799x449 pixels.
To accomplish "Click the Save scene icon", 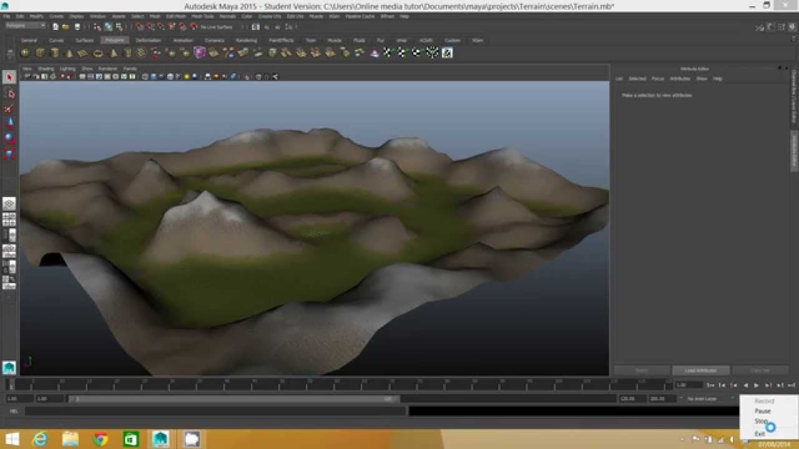I will (77, 27).
